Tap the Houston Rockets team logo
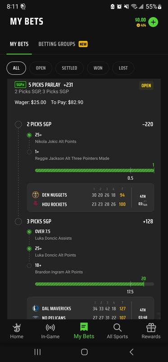This screenshot has height=362, width=168. [x=36, y=204]
